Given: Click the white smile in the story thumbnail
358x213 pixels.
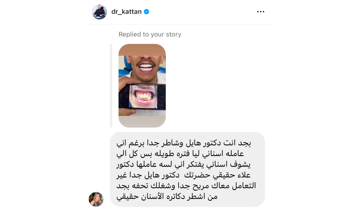Looking at the screenshot, I should point(146,67).
